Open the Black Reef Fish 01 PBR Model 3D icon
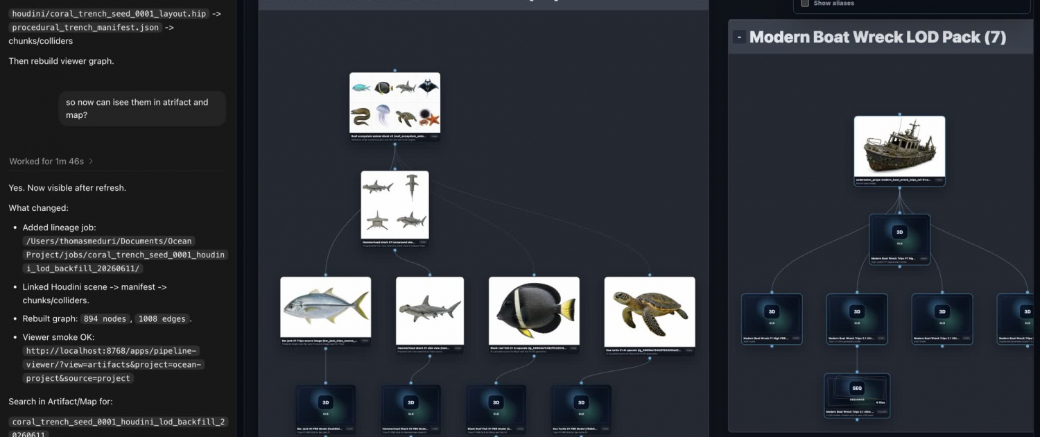This screenshot has height=437, width=1040. [496, 402]
